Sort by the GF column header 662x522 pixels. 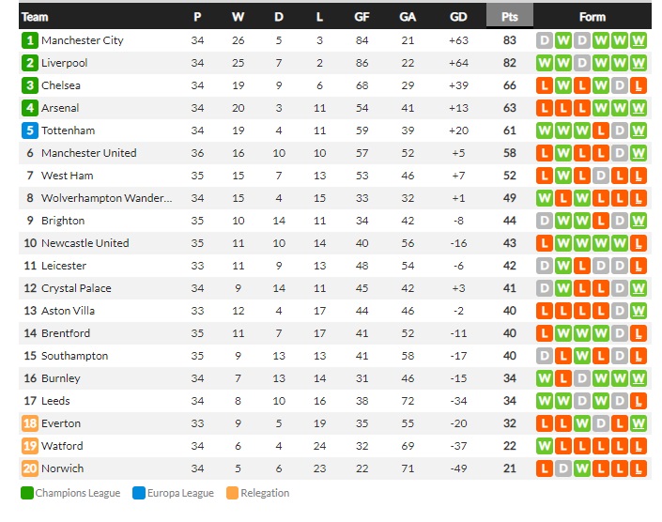362,17
